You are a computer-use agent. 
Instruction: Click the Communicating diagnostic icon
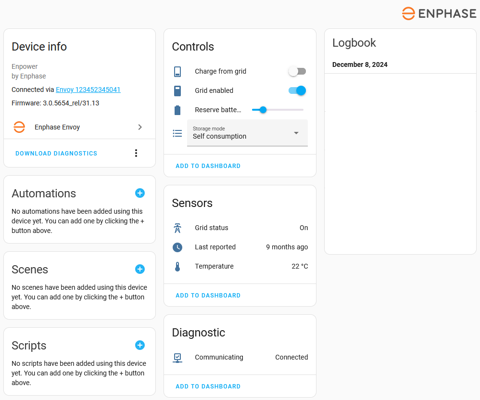177,357
